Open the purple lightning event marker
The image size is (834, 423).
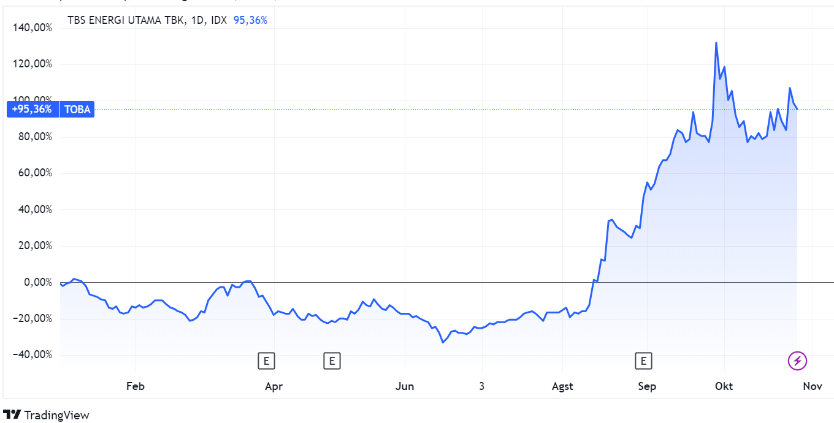(x=797, y=361)
